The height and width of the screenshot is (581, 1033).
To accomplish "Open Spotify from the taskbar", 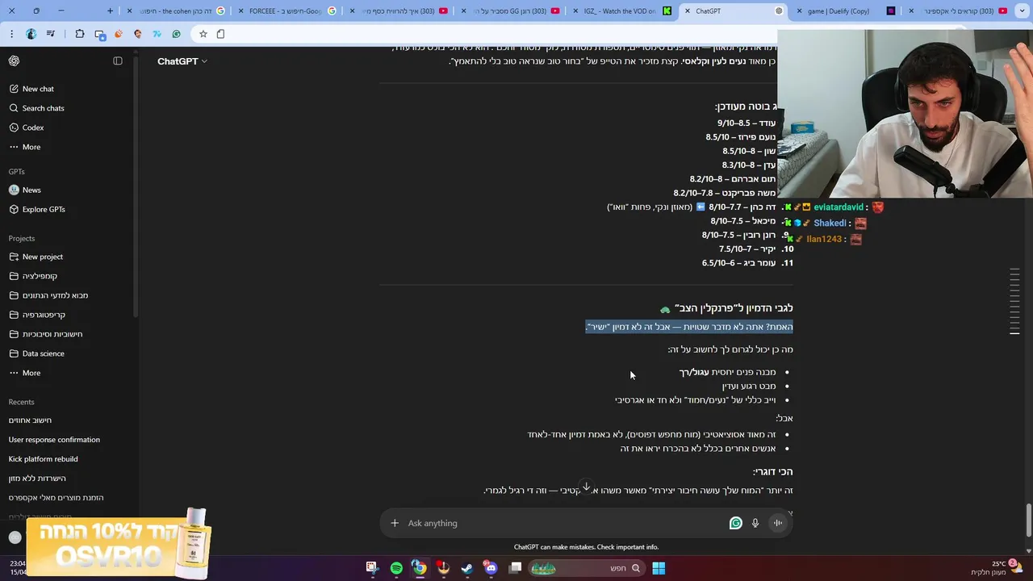I will click(396, 568).
